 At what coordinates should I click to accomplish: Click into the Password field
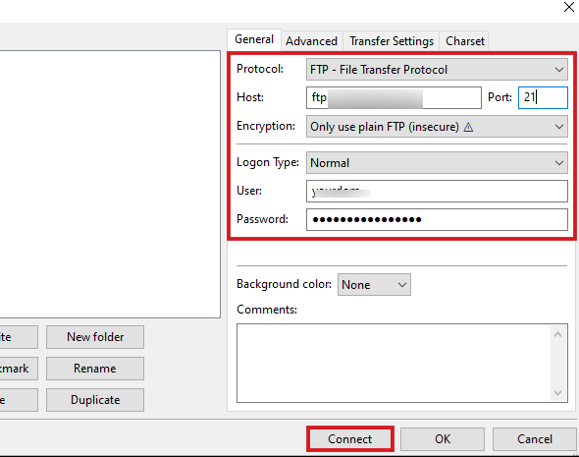click(437, 219)
